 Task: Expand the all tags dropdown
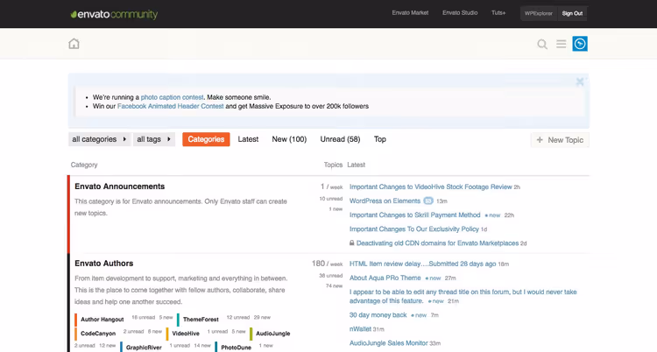[x=154, y=139]
